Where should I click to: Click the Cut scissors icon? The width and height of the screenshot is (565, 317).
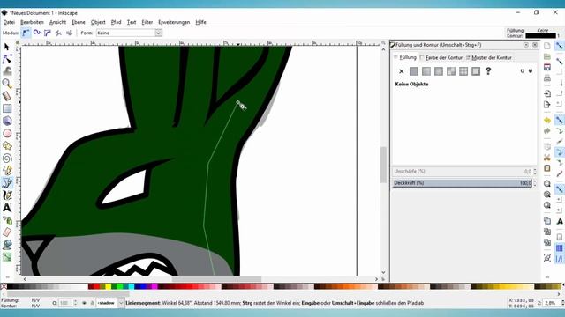click(x=547, y=158)
